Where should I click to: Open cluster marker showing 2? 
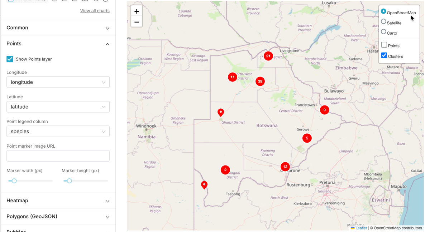(225, 170)
